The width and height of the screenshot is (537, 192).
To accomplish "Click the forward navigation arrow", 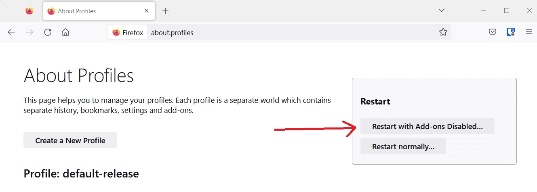I will click(x=29, y=32).
